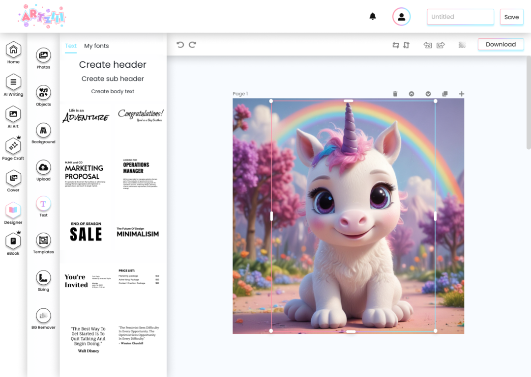This screenshot has height=377, width=531.
Task: Choose the You're Invited text template
Action: [x=88, y=281]
